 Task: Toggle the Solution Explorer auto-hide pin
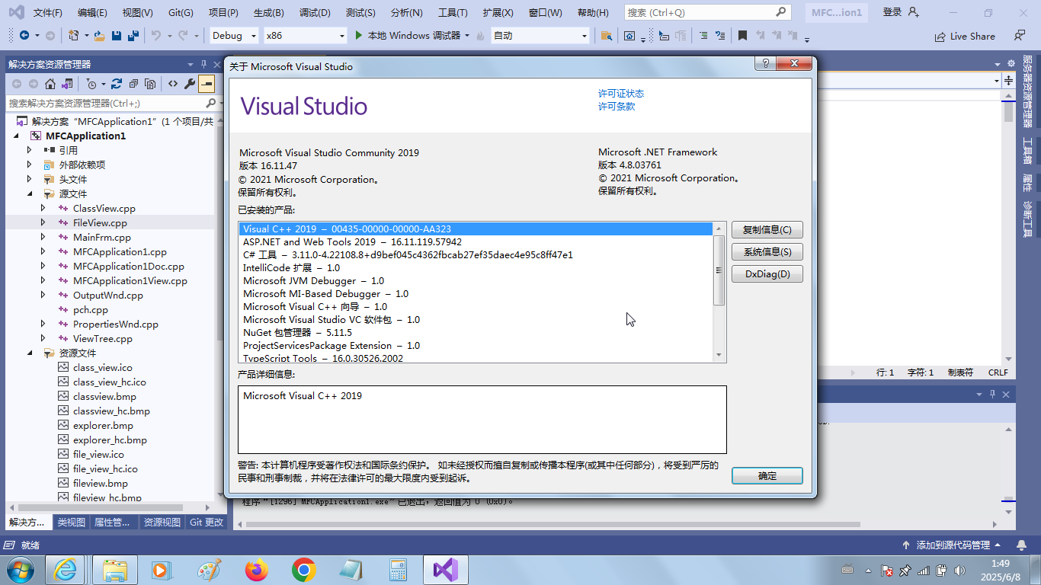(203, 65)
